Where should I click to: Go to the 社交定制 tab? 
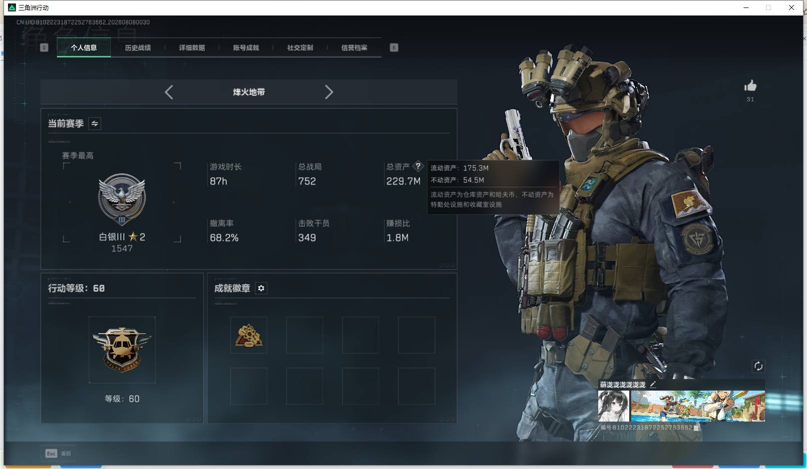(300, 48)
